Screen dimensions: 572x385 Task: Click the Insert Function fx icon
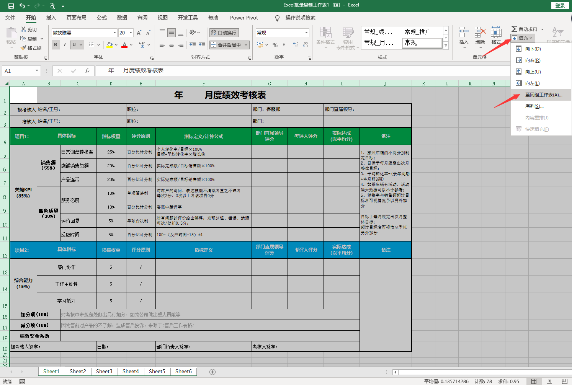[x=87, y=71]
